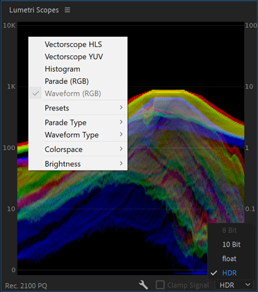Open the Brightness submenu
258x292 pixels.
(78, 163)
